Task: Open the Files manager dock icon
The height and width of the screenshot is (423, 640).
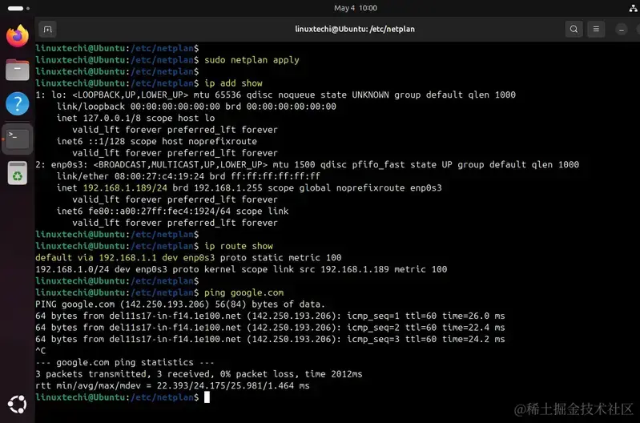Action: pyautogui.click(x=17, y=70)
